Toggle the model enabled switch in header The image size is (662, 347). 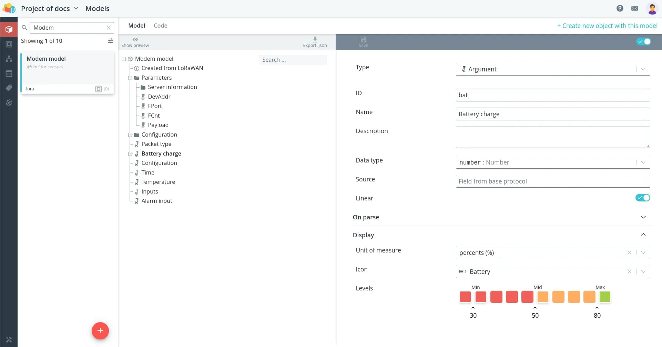click(643, 42)
